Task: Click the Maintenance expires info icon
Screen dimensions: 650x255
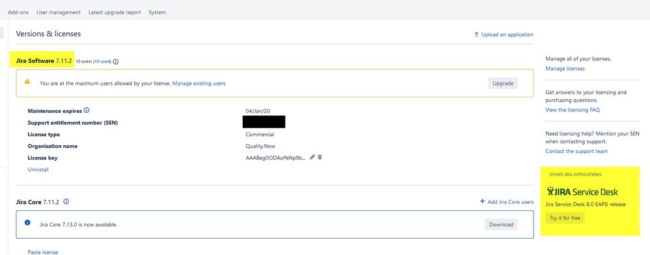Action: 87,110
